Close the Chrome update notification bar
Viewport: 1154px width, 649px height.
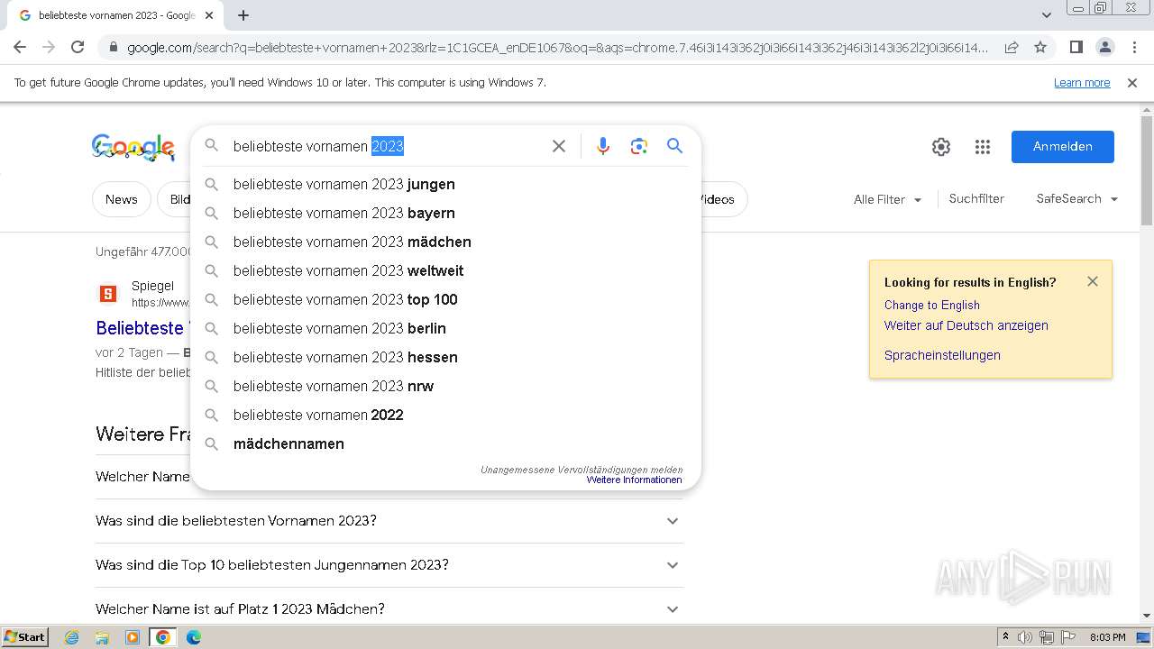point(1132,83)
